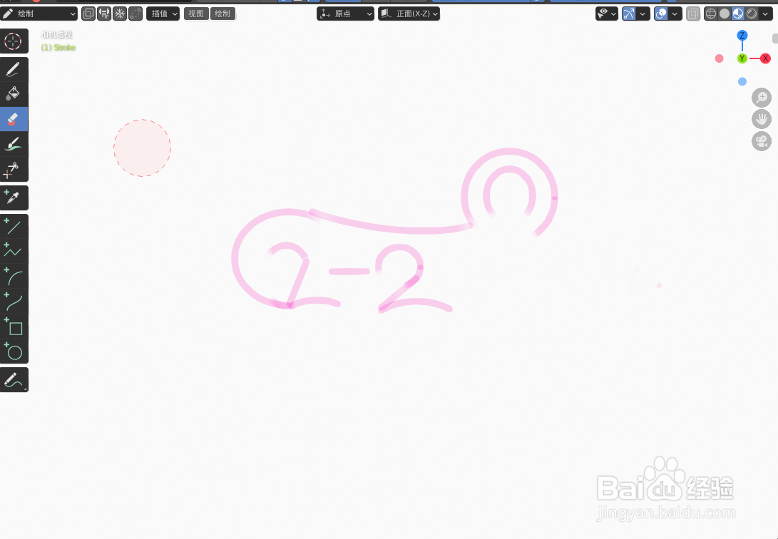Select the Cutter tool

point(14,169)
